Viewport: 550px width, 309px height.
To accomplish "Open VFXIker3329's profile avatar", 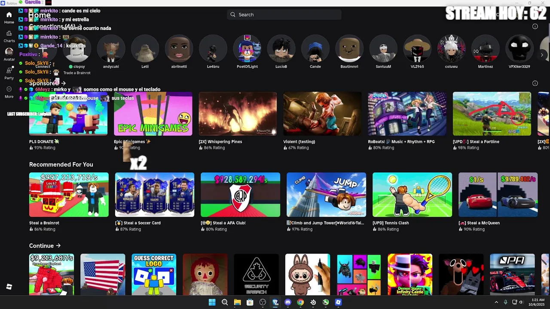I will 519,48.
